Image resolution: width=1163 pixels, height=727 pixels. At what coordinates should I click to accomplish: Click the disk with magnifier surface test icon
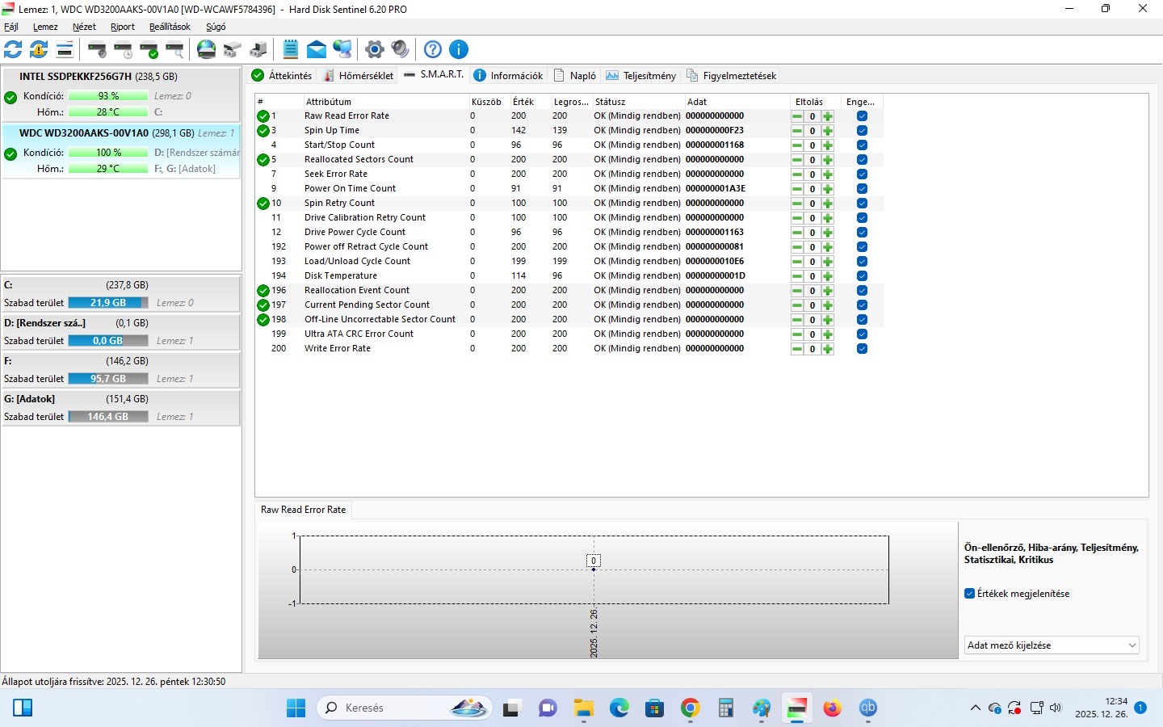[x=174, y=49]
